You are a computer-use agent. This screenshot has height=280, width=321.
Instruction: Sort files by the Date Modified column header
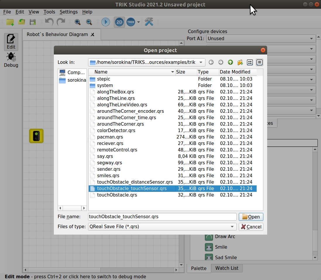[x=238, y=72]
